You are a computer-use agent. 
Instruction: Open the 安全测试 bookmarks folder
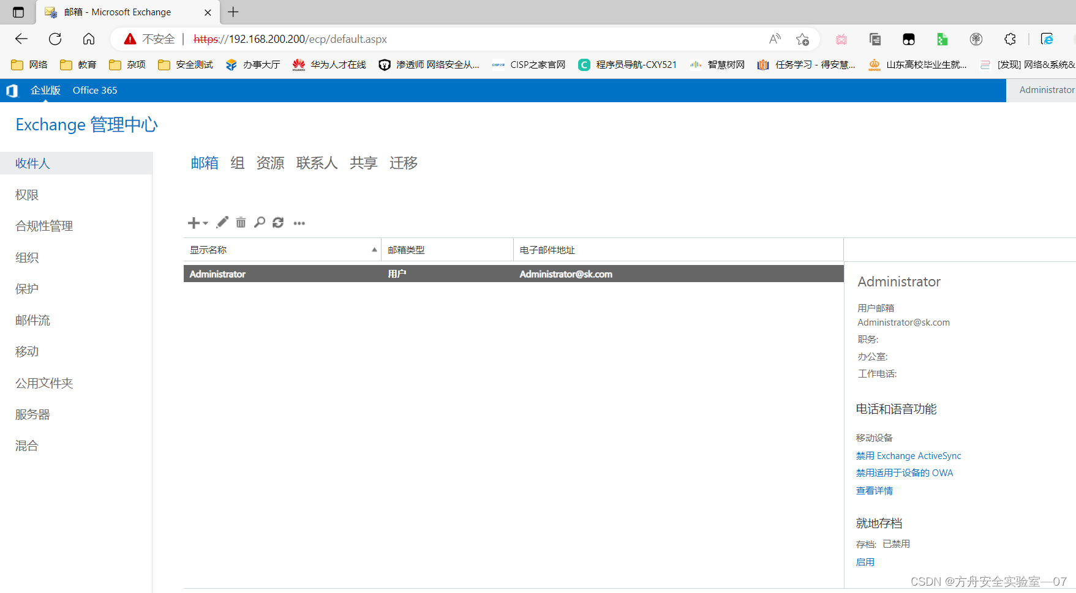(186, 65)
